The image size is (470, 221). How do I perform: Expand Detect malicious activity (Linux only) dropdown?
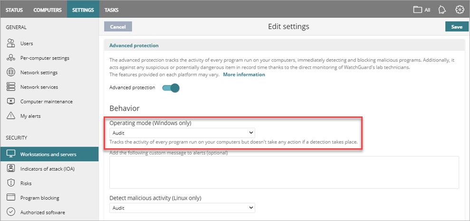(x=182, y=208)
